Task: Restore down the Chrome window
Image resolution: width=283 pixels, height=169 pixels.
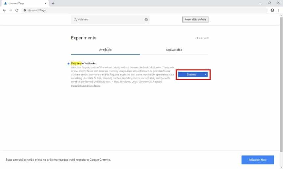Action: tap(270, 3)
